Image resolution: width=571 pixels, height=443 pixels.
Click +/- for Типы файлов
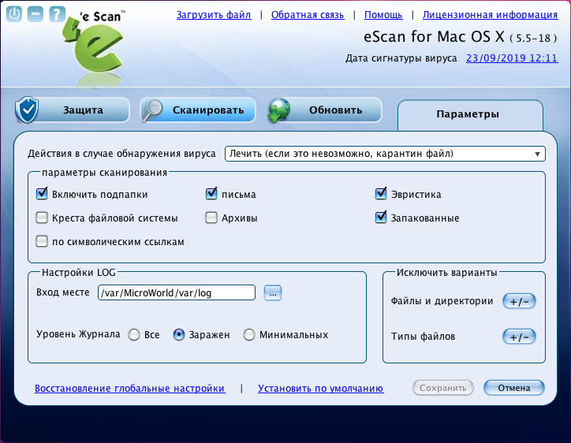(x=519, y=337)
